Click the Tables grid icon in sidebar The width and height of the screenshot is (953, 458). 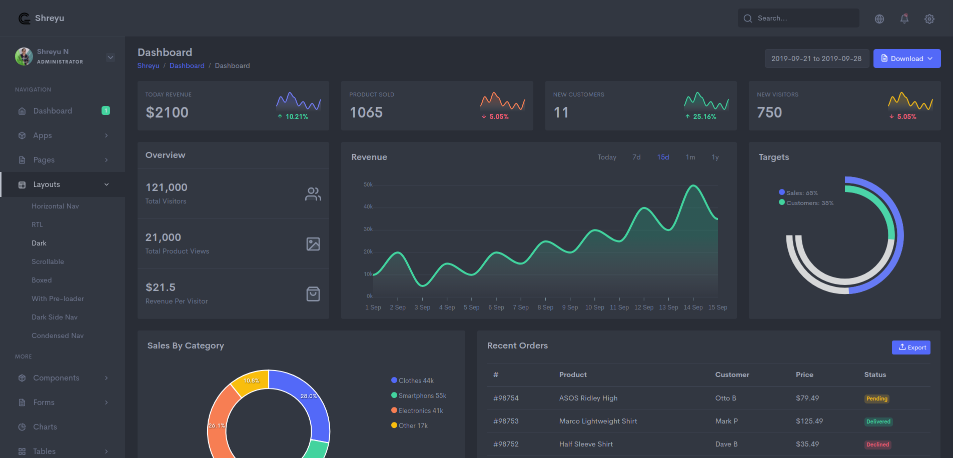coord(22,451)
